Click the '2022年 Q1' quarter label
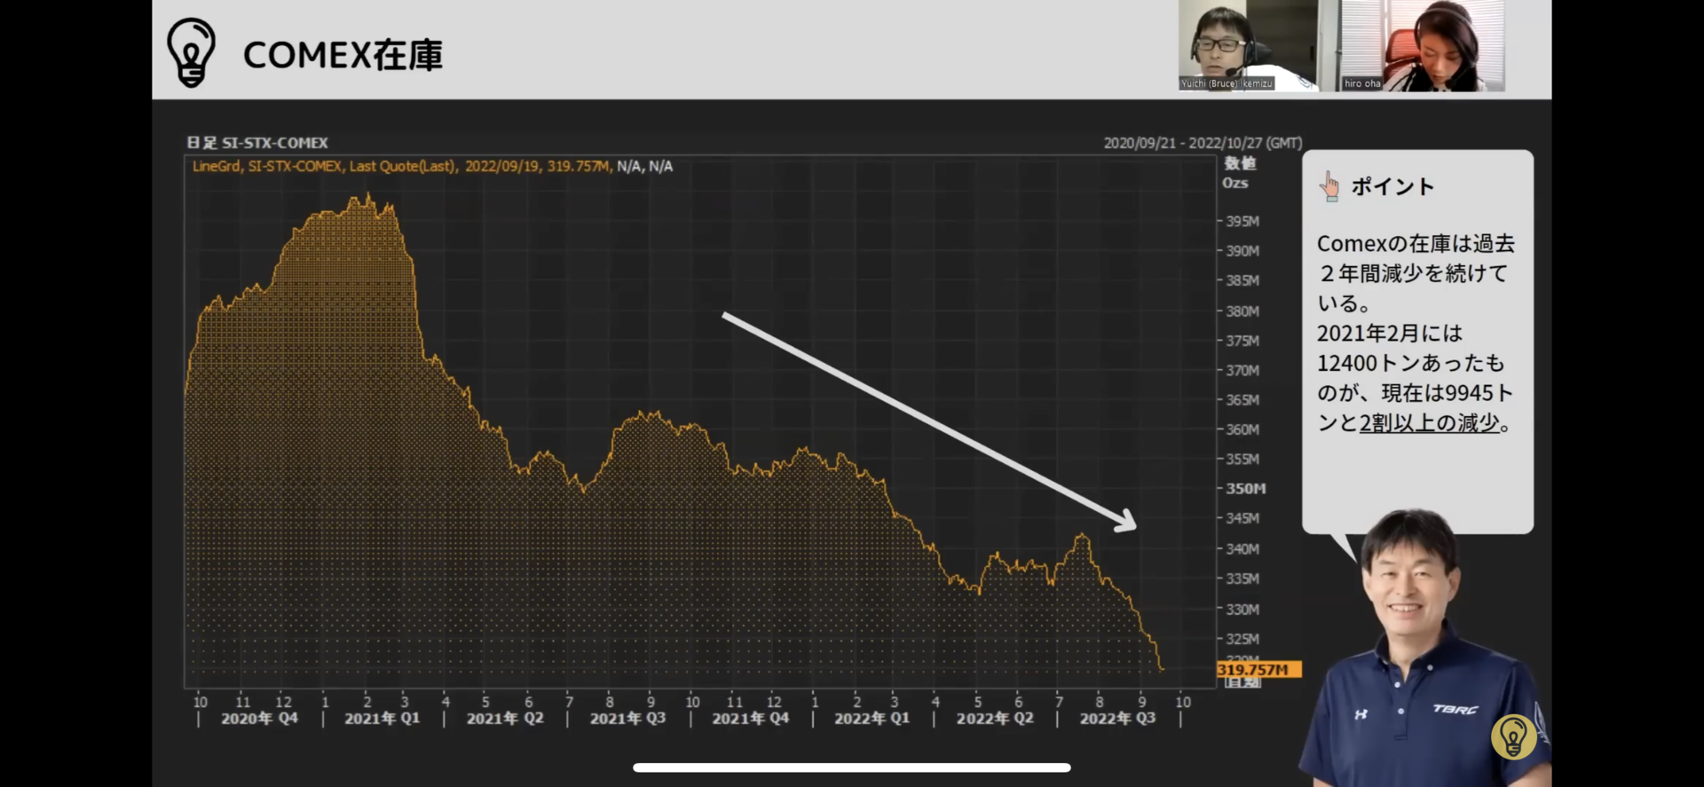Viewport: 1704px width, 787px height. 872,719
